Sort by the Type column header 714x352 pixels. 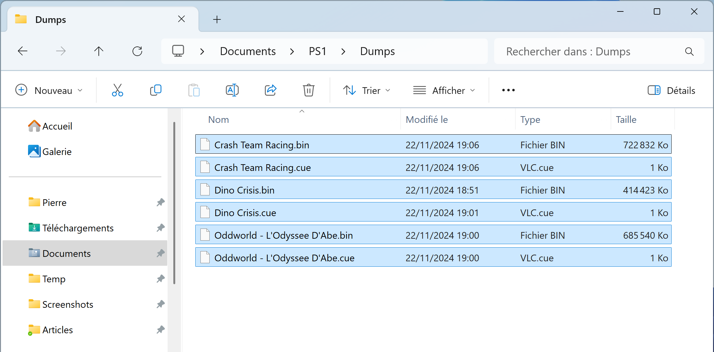pos(563,120)
